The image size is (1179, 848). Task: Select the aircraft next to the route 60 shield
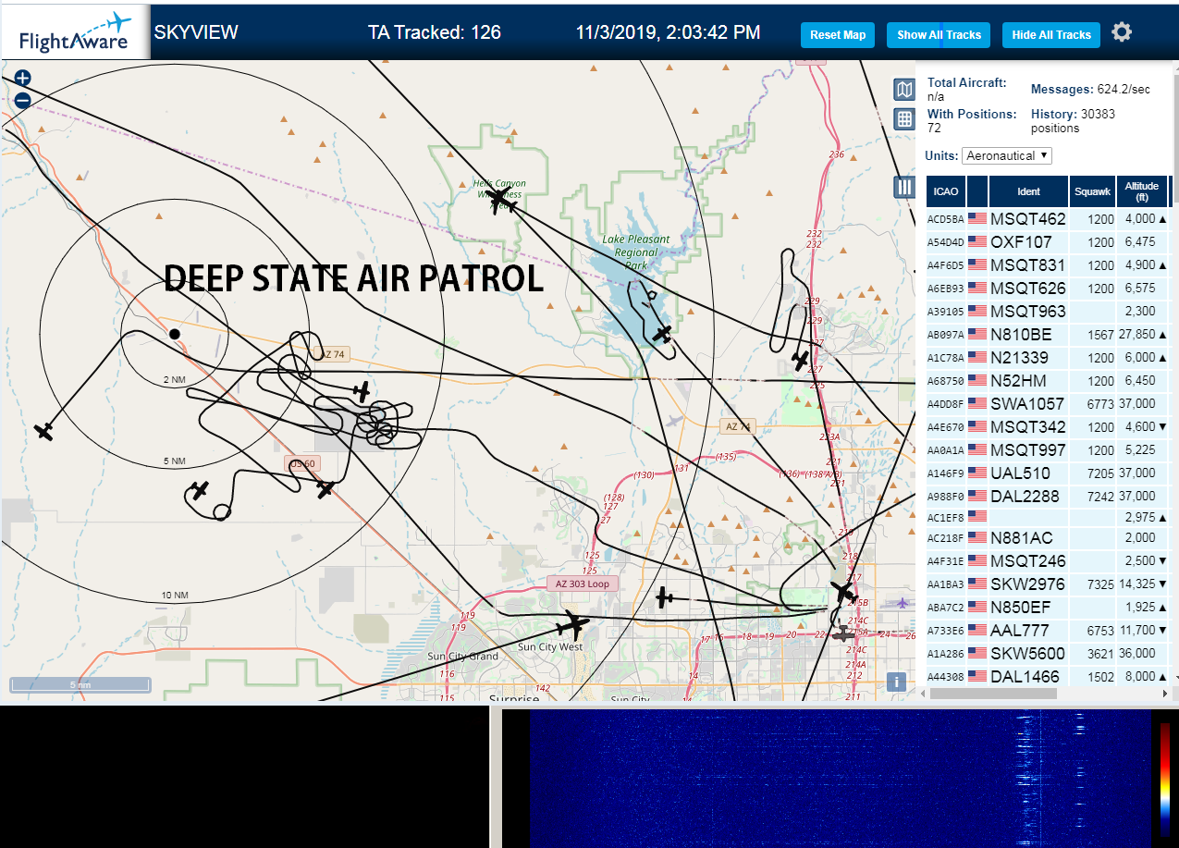coord(325,488)
